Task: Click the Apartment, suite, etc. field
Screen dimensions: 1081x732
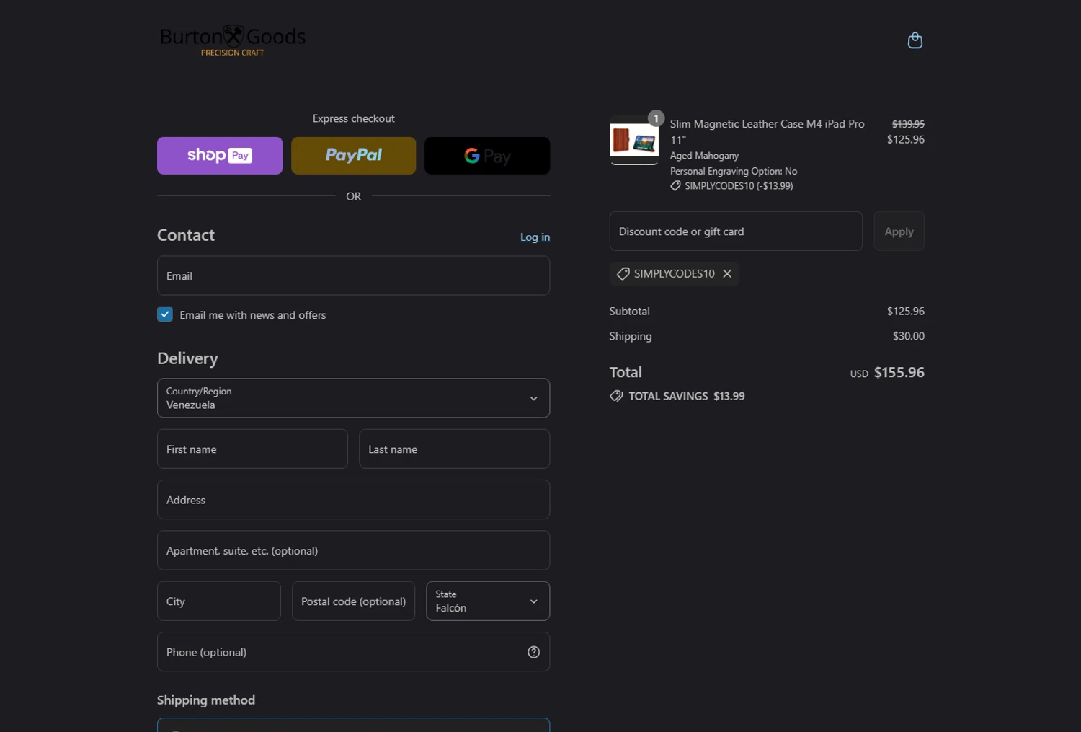Action: [353, 550]
